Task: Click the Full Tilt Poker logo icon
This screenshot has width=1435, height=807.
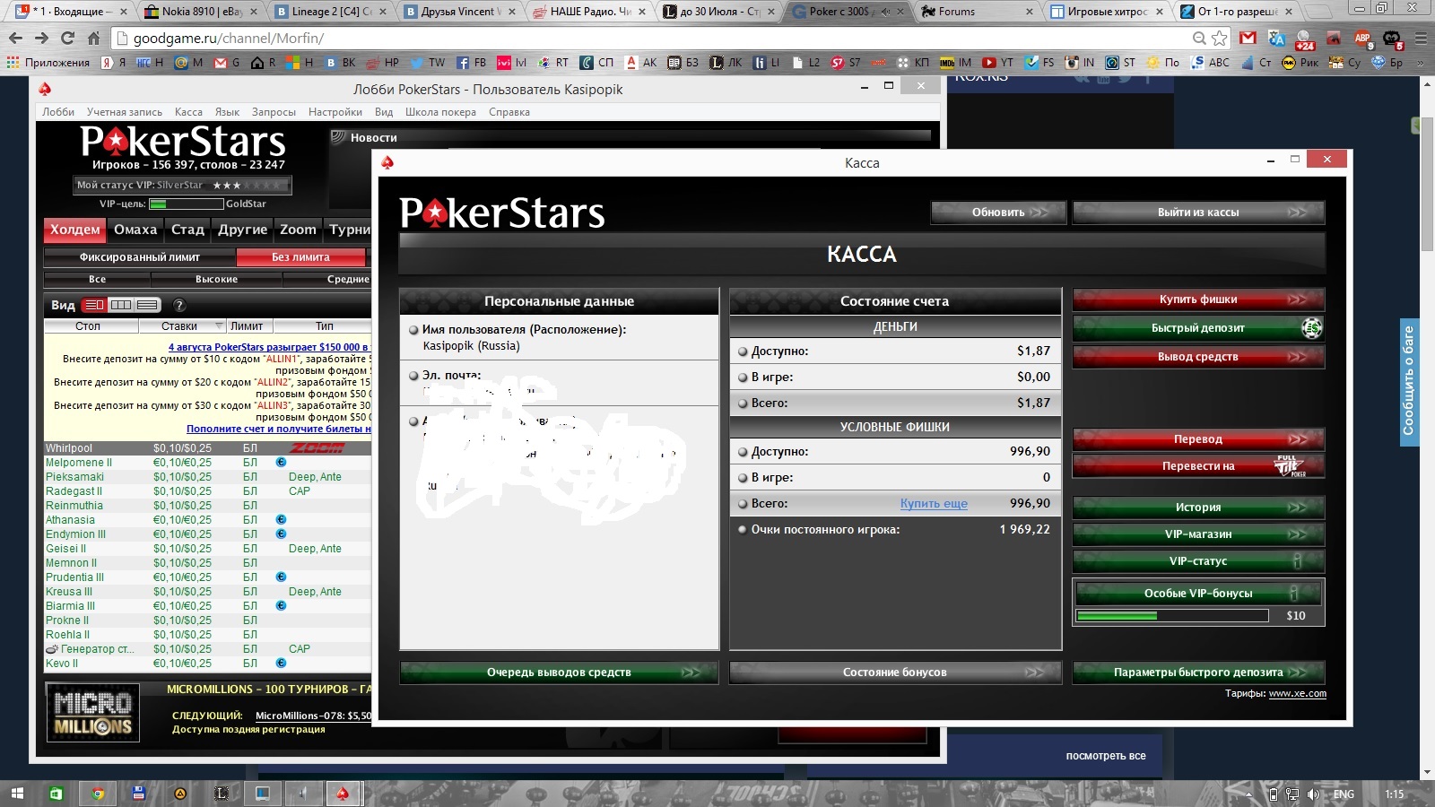Action: coord(1289,465)
